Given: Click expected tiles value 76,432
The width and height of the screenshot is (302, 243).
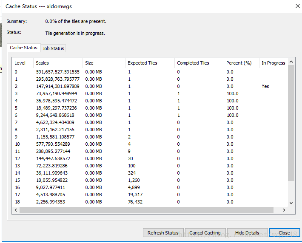Looking at the screenshot, I should (135, 202).
